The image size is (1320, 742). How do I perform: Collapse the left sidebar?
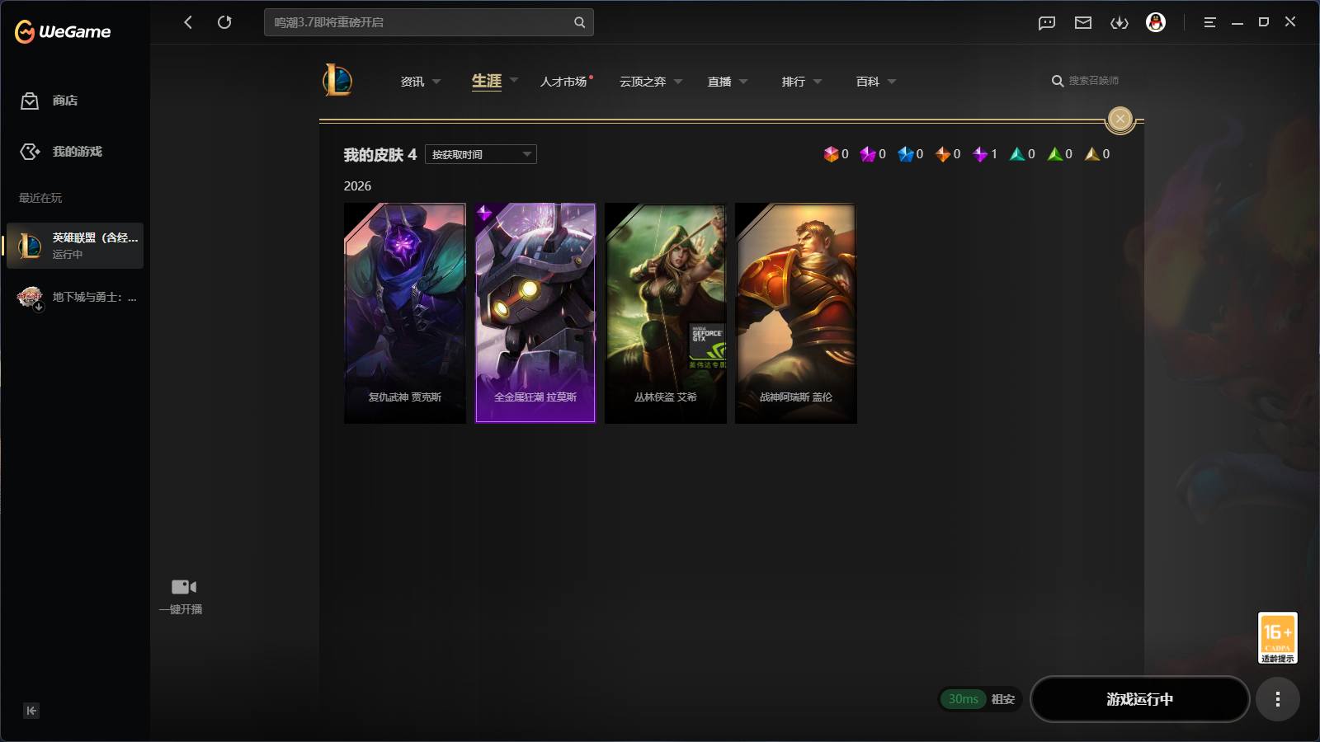coord(31,711)
